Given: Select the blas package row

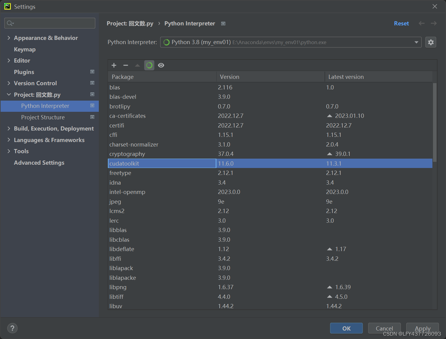Looking at the screenshot, I should (270, 87).
